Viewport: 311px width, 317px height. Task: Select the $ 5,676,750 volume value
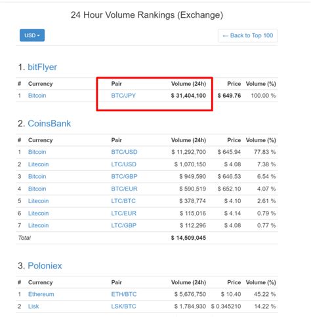click(190, 294)
